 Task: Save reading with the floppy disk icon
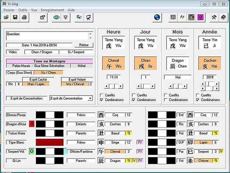(x=15, y=17)
